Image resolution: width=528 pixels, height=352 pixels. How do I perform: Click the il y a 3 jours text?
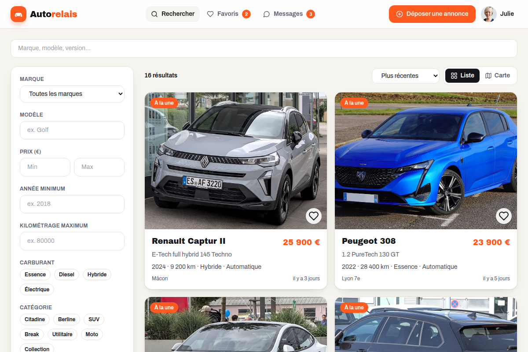tap(306, 279)
